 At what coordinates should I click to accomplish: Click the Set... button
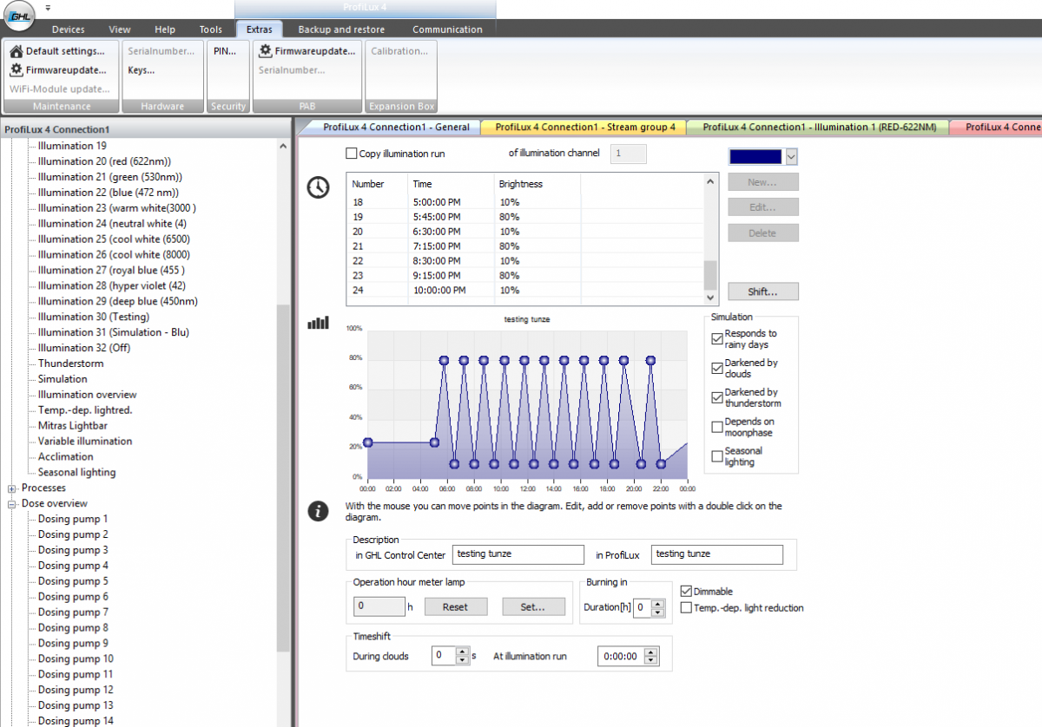(x=533, y=607)
